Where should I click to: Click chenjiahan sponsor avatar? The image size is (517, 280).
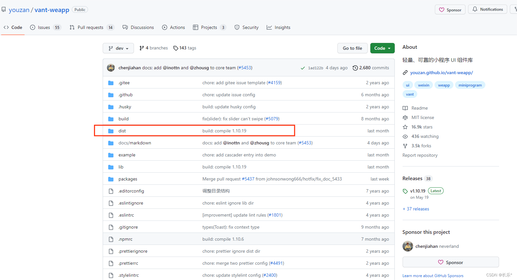pyautogui.click(x=408, y=246)
